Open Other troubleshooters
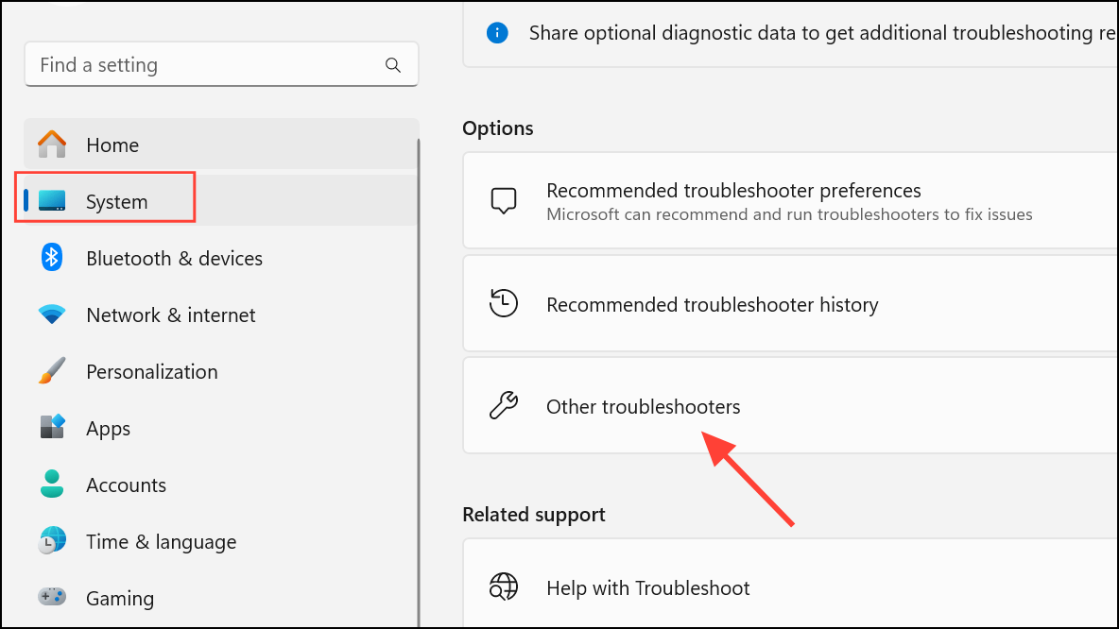 pyautogui.click(x=643, y=406)
